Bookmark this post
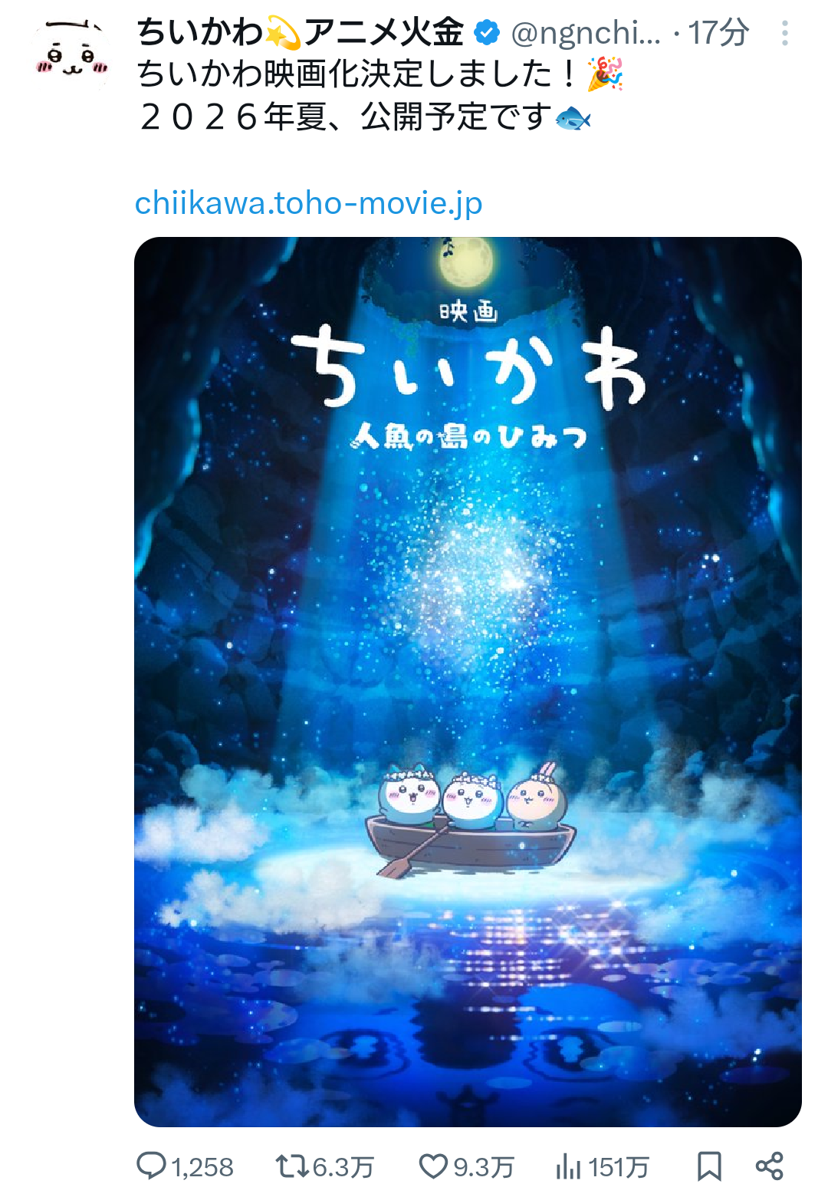 coord(709,1166)
